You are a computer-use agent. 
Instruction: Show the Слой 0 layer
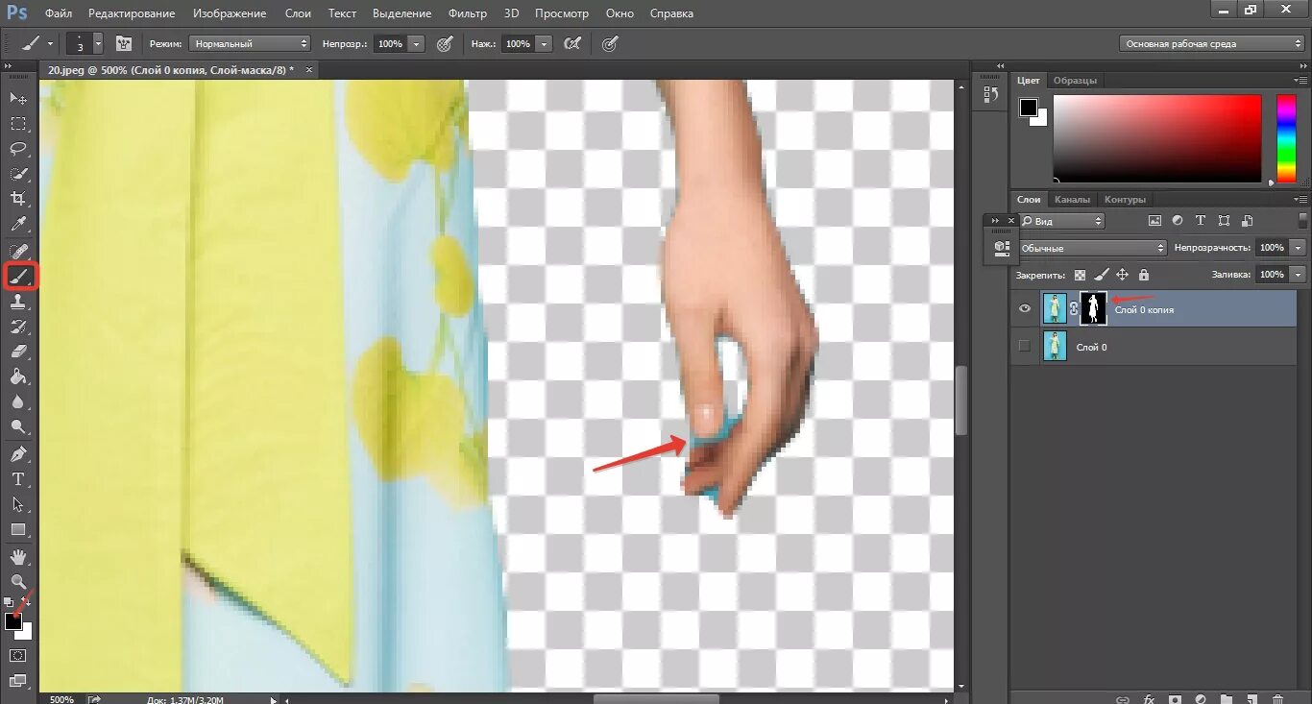(x=1024, y=346)
